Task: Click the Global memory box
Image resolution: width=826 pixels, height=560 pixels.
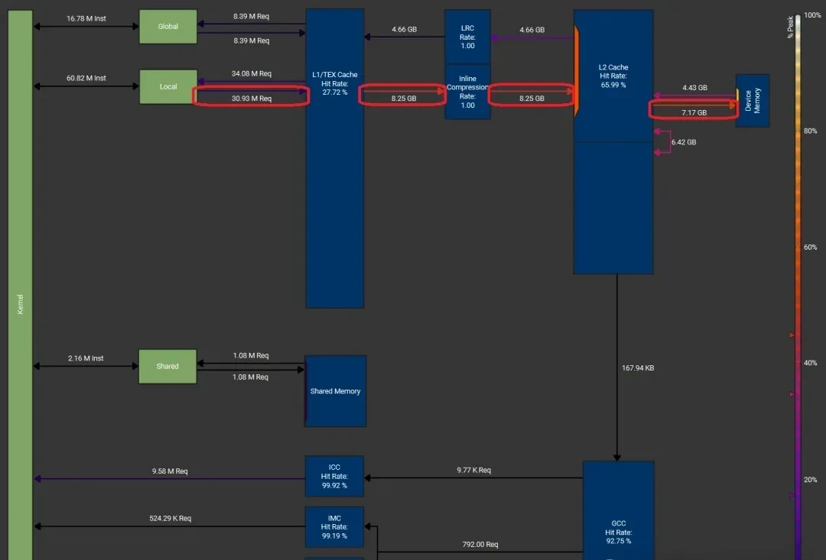Action: click(168, 26)
